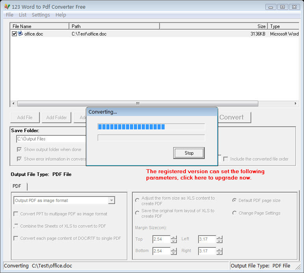Enable 'Convert PPT to multipage PDF' checkbox
Image resolution: width=304 pixels, height=273 pixels.
click(x=16, y=214)
